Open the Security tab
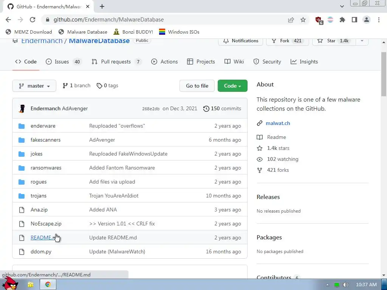This screenshot has width=387, height=290. [x=267, y=62]
